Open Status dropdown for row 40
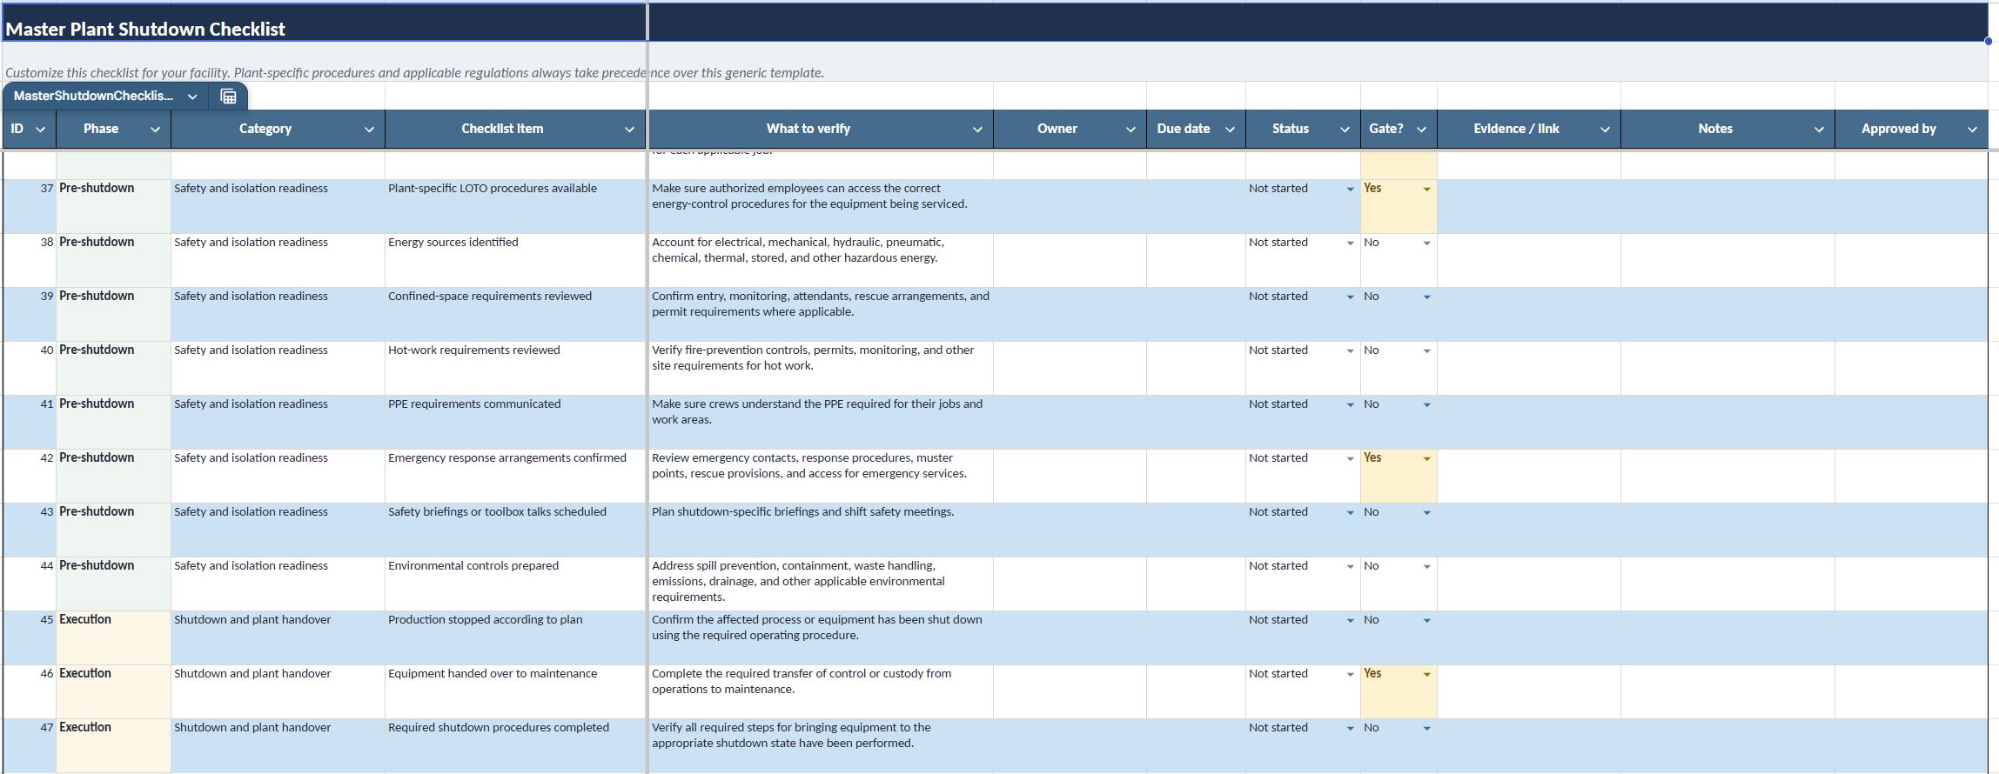The height and width of the screenshot is (774, 1999). coord(1350,351)
